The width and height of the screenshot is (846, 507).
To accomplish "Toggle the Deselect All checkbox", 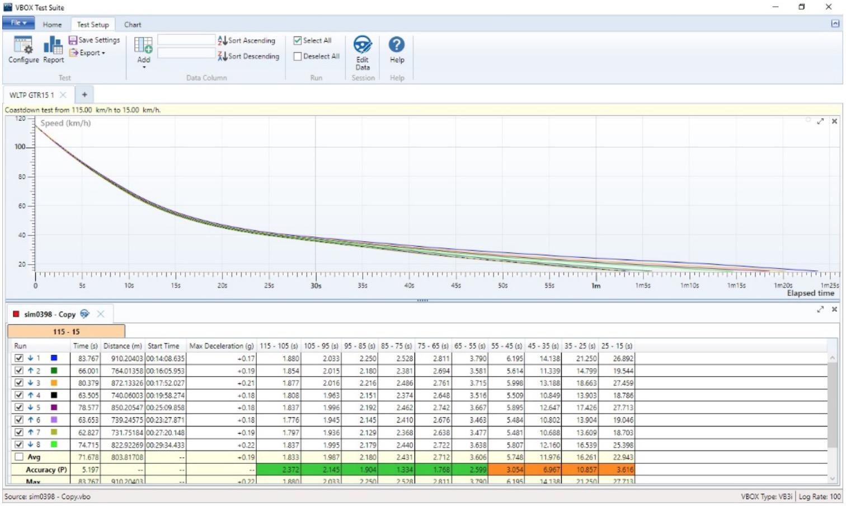I will (298, 56).
